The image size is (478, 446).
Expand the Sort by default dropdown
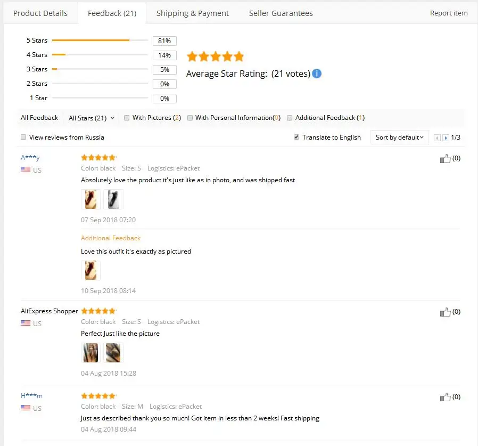pos(399,137)
